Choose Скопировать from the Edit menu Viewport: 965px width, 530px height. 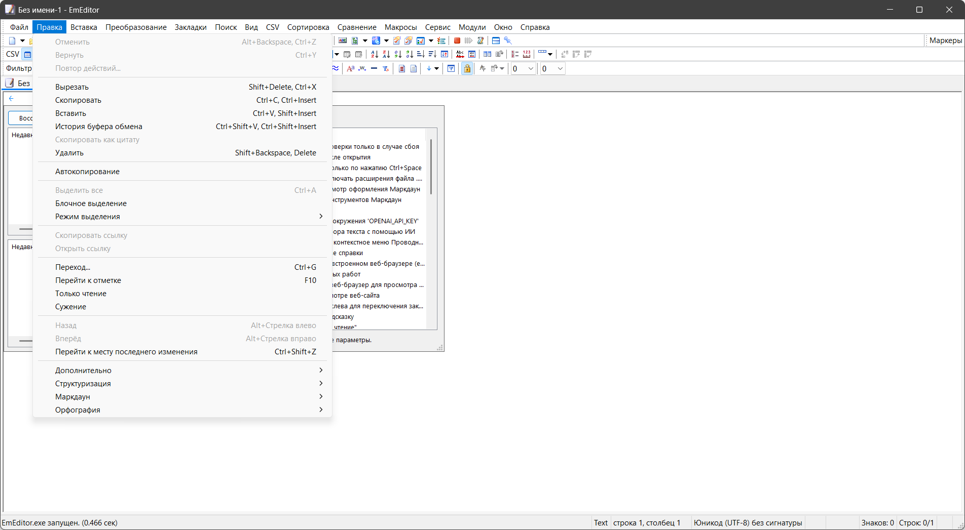point(182,100)
